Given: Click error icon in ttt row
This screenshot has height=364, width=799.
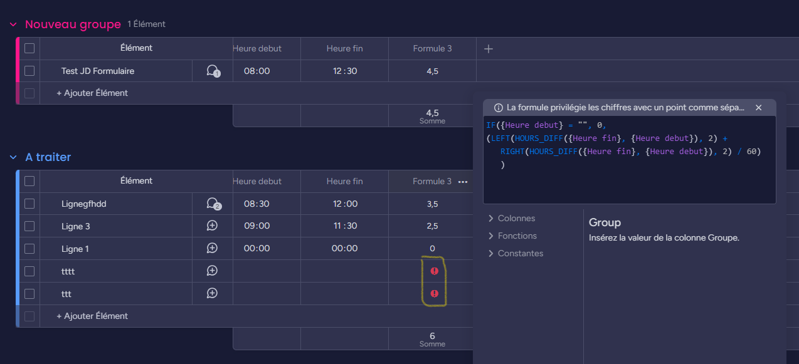Looking at the screenshot, I should (x=434, y=293).
